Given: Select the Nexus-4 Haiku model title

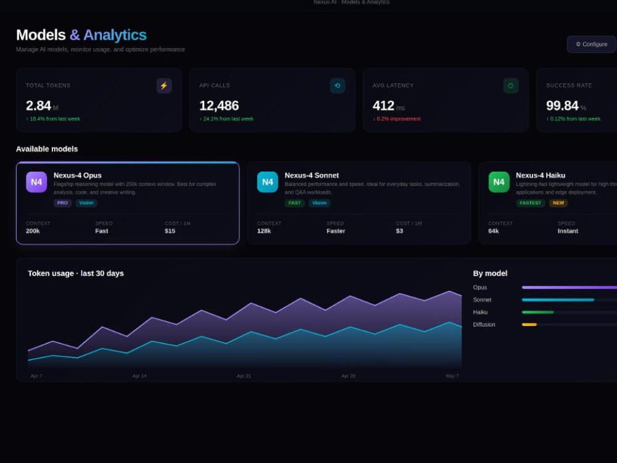Looking at the screenshot, I should coord(540,175).
